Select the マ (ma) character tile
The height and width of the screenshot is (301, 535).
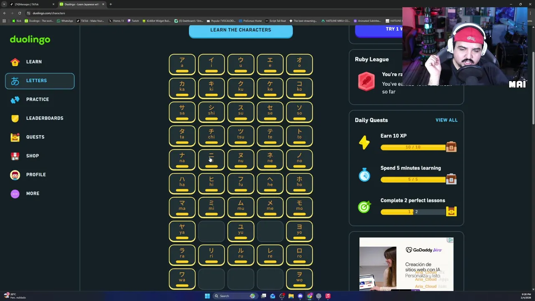point(182,207)
